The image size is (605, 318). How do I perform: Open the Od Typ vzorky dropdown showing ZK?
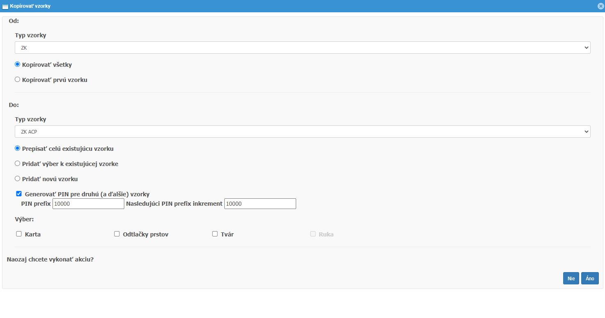[x=303, y=48]
